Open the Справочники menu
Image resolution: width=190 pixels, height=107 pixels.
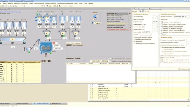pyautogui.click(x=25, y=4)
